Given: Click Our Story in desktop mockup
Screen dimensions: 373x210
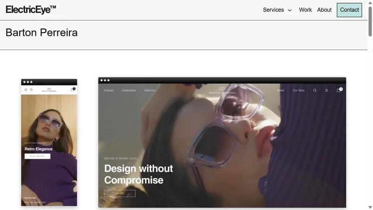Looking at the screenshot, I should (298, 91).
